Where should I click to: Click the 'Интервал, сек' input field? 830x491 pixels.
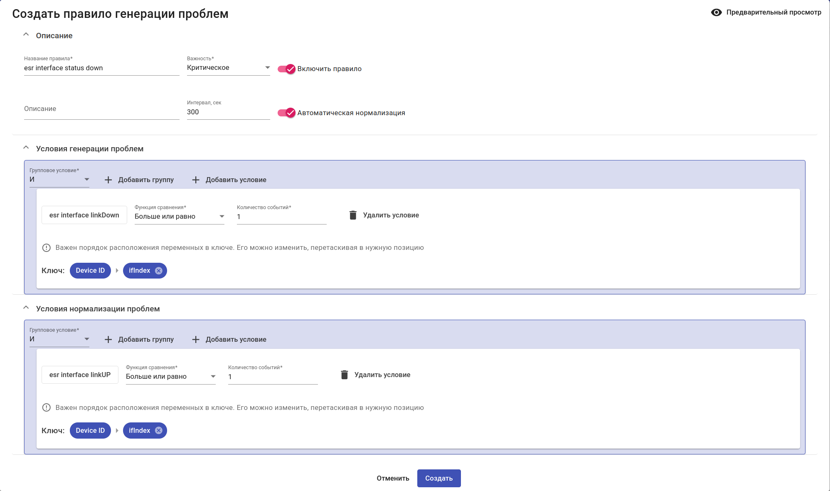(x=228, y=112)
